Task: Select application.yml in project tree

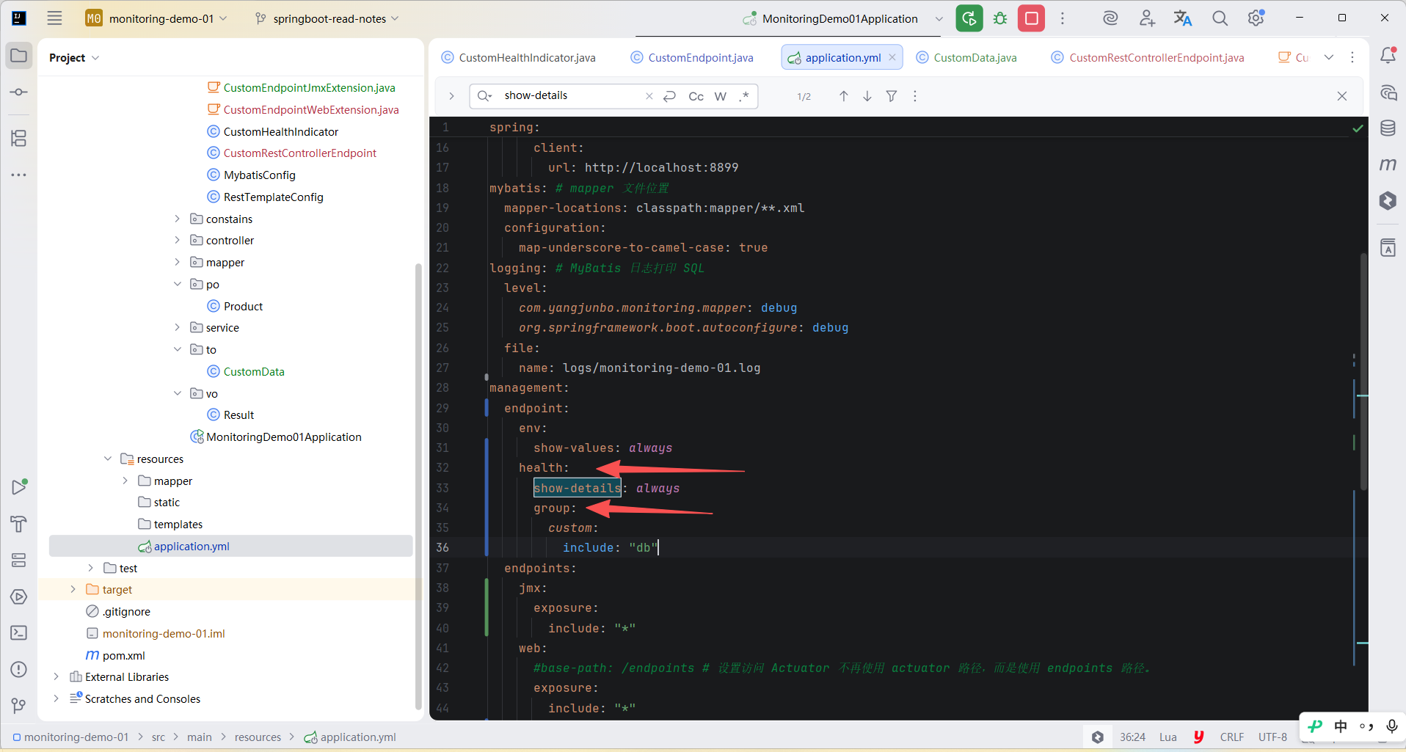Action: pos(230,546)
